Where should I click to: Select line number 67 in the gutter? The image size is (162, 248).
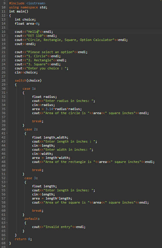click(x=3, y=239)
